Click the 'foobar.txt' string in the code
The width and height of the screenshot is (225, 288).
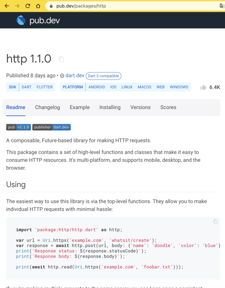(x=157, y=267)
